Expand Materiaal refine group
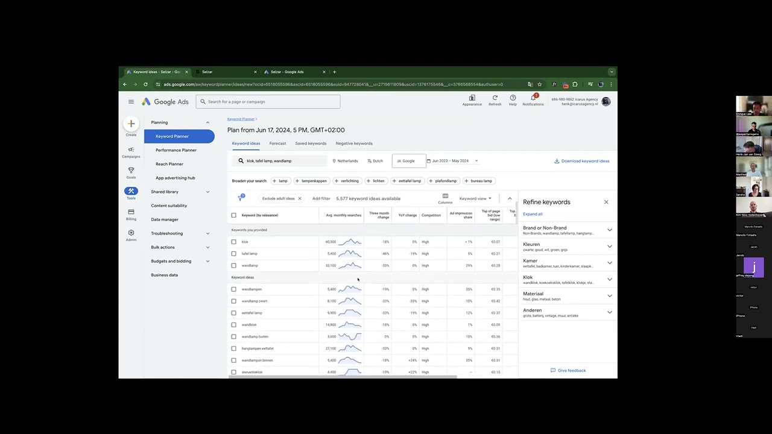 pyautogui.click(x=609, y=295)
